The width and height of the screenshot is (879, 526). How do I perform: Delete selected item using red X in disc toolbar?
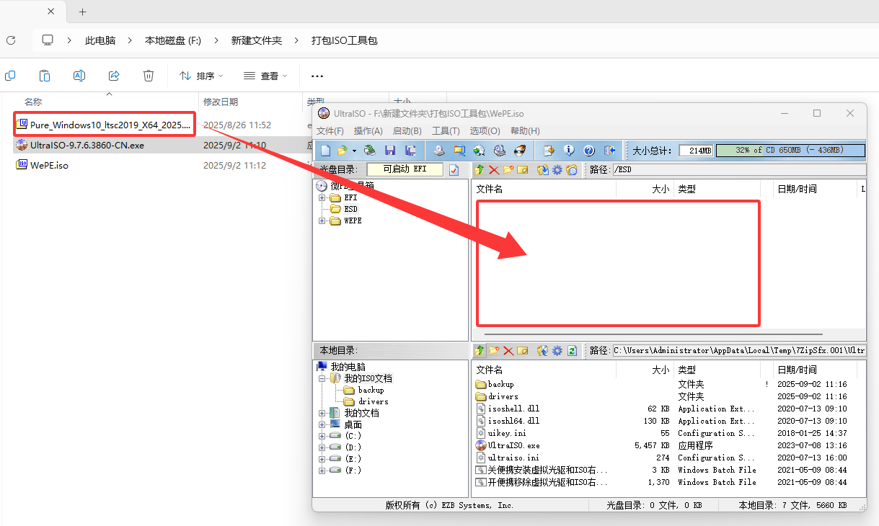click(x=492, y=169)
